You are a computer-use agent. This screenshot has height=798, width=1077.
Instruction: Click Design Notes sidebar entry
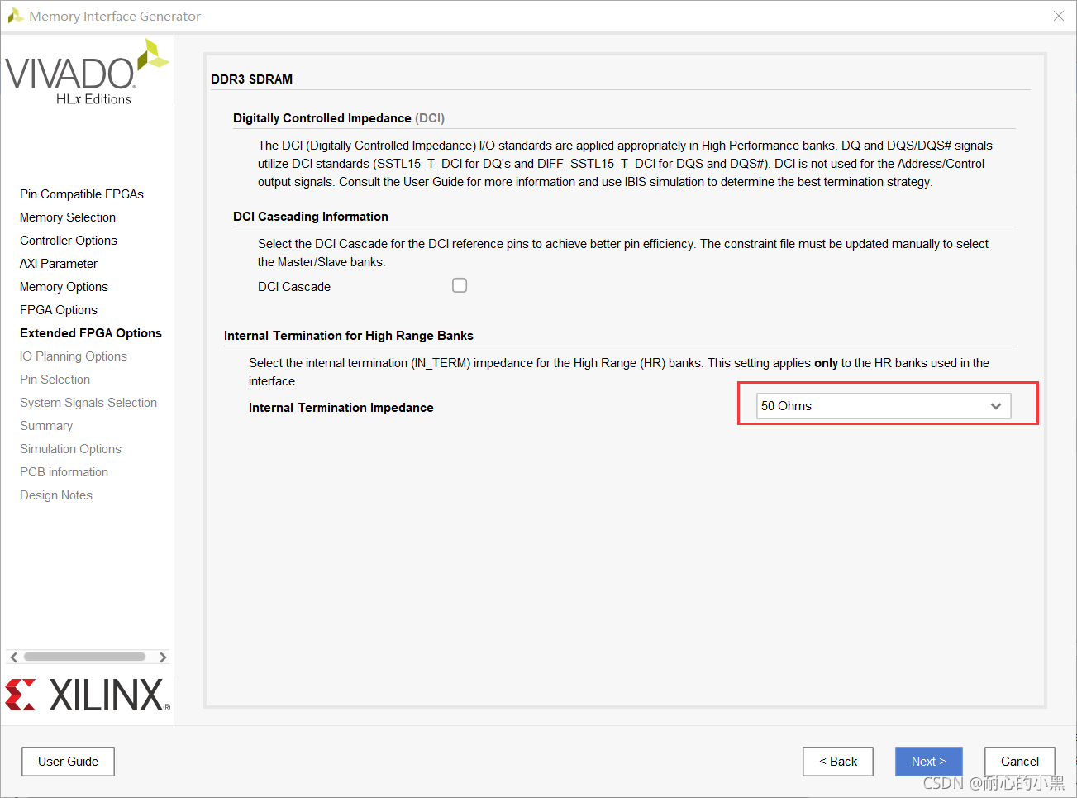point(56,495)
